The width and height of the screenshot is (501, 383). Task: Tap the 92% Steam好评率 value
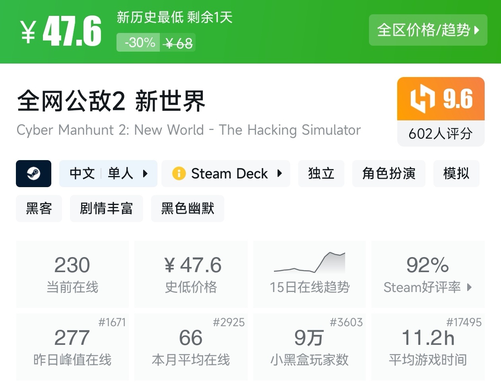[427, 265]
